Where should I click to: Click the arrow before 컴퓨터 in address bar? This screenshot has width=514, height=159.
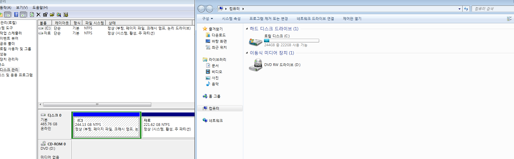226,9
